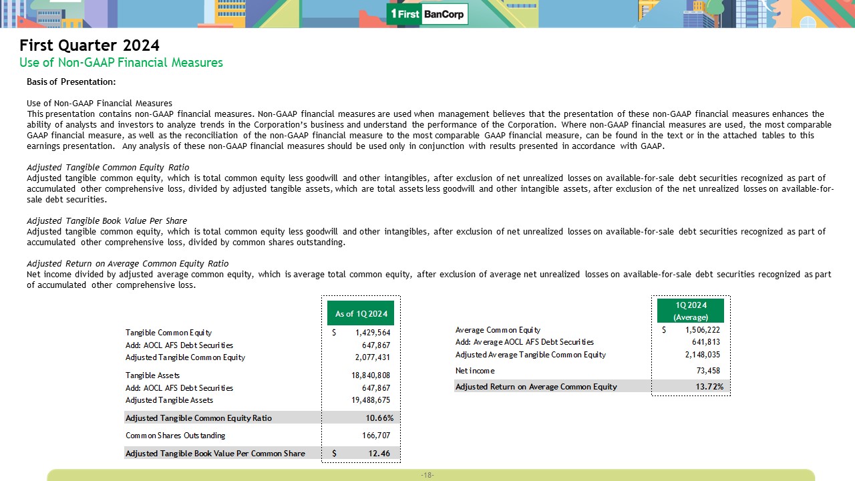This screenshot has height=481, width=855.
Task: Click the Common Shares Outstanding value 166,707
Action: 377,436
